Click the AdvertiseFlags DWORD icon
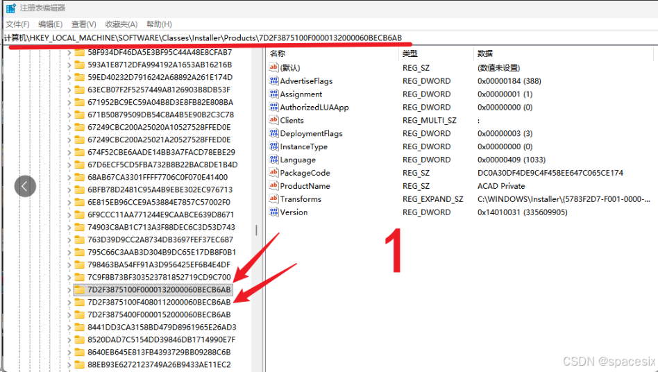The image size is (658, 372). [x=273, y=81]
